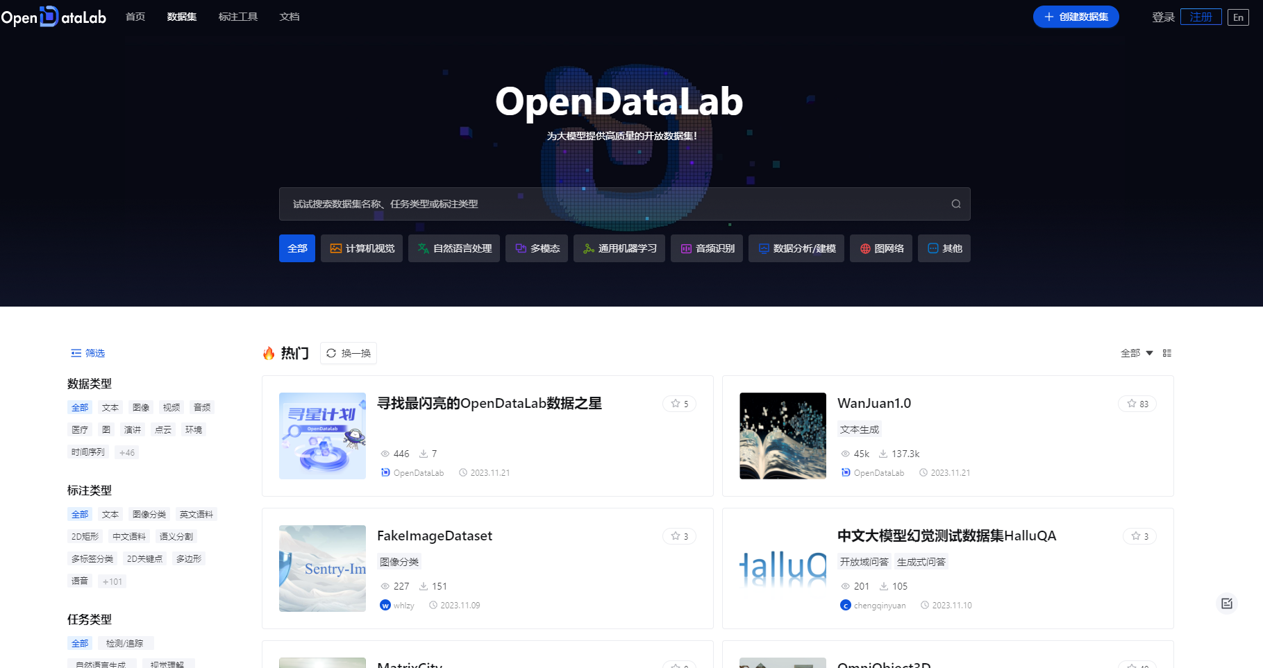Click the list view layout icon
The width and height of the screenshot is (1263, 668).
pos(1167,353)
